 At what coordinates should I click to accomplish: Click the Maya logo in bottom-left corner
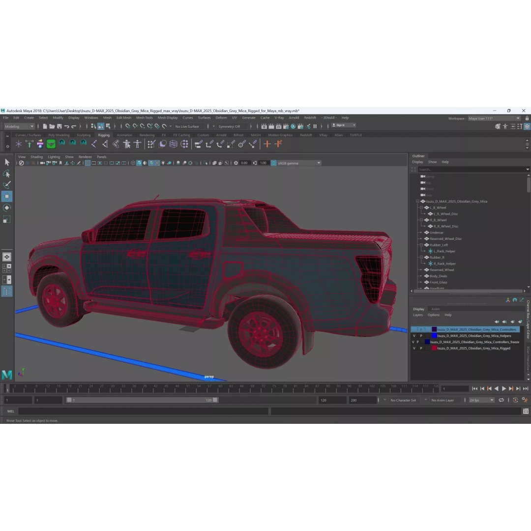click(x=7, y=375)
